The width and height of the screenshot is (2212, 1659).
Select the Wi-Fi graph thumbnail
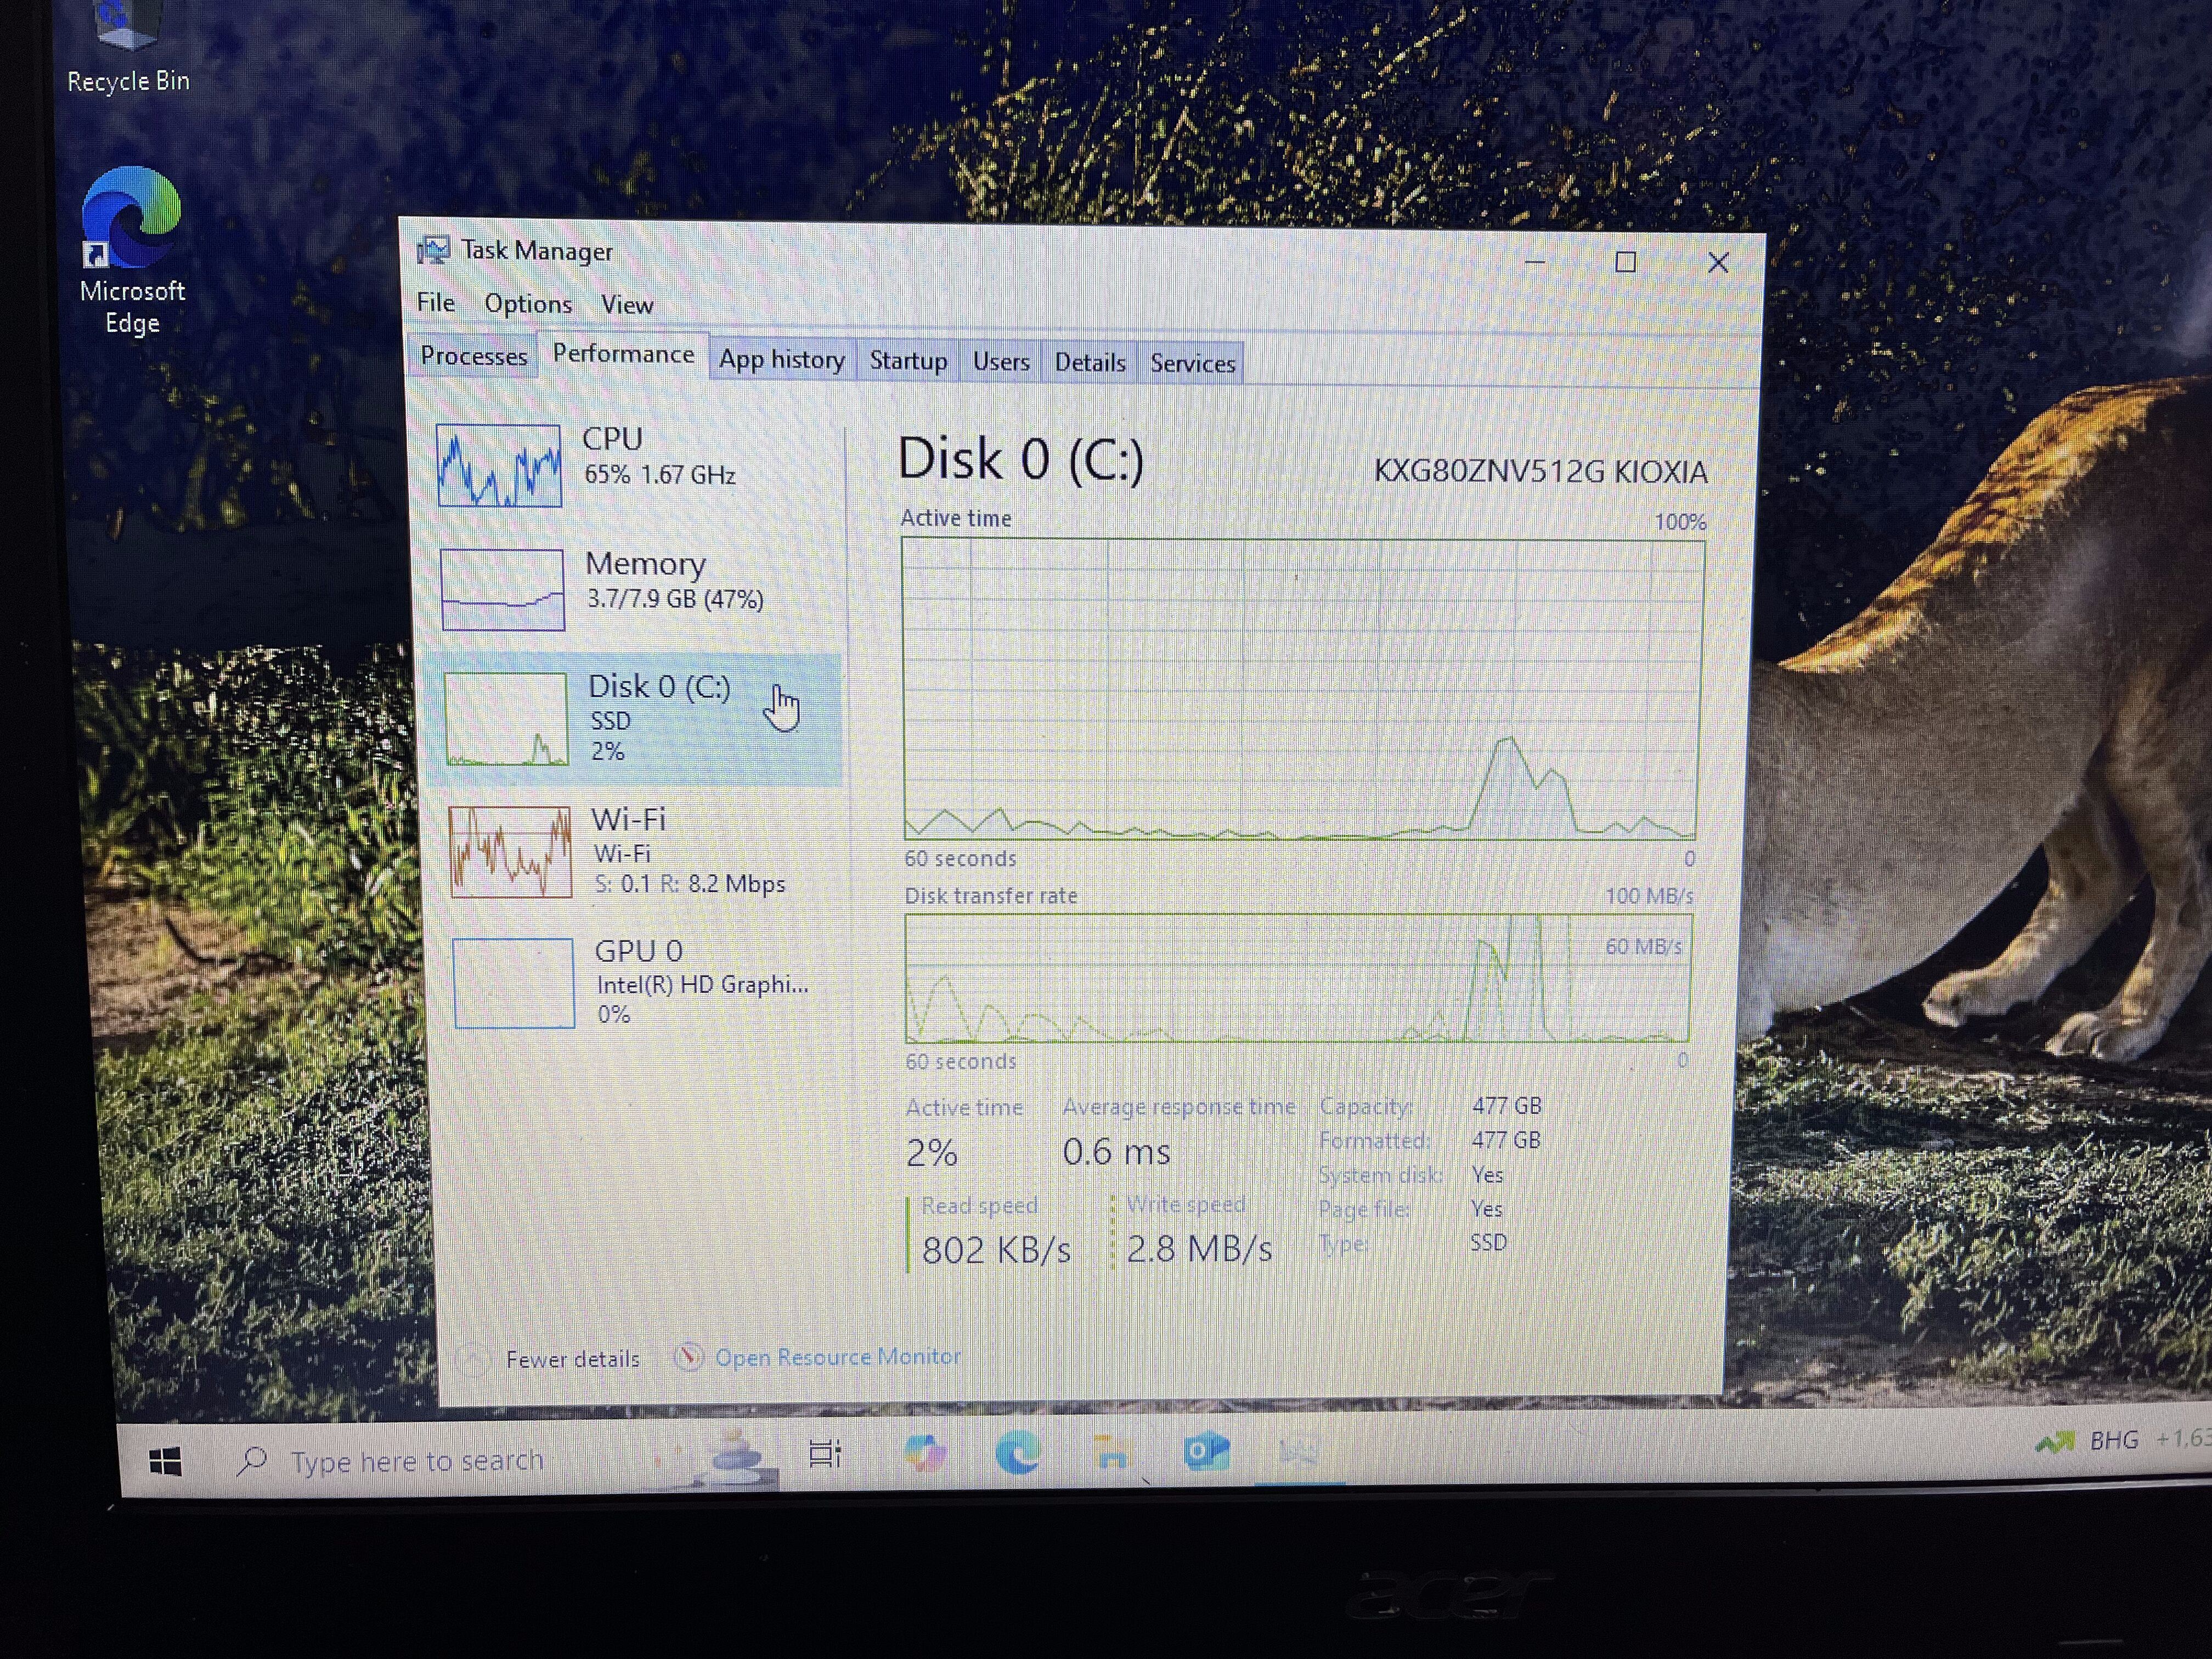510,852
